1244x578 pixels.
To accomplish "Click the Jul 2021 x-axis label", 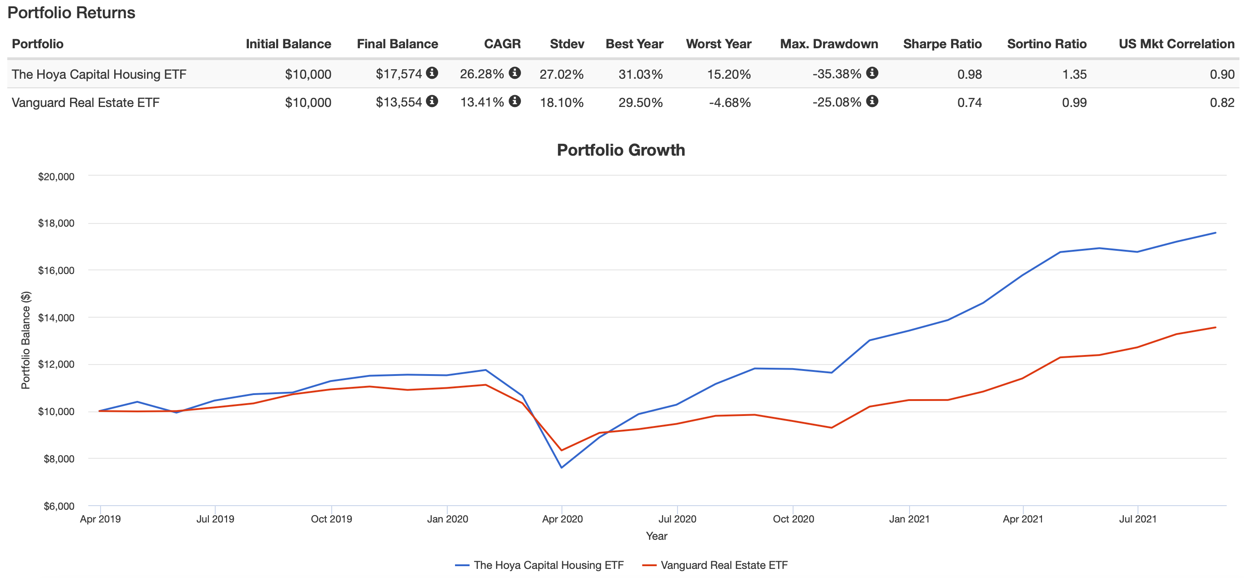I will coord(1138,519).
